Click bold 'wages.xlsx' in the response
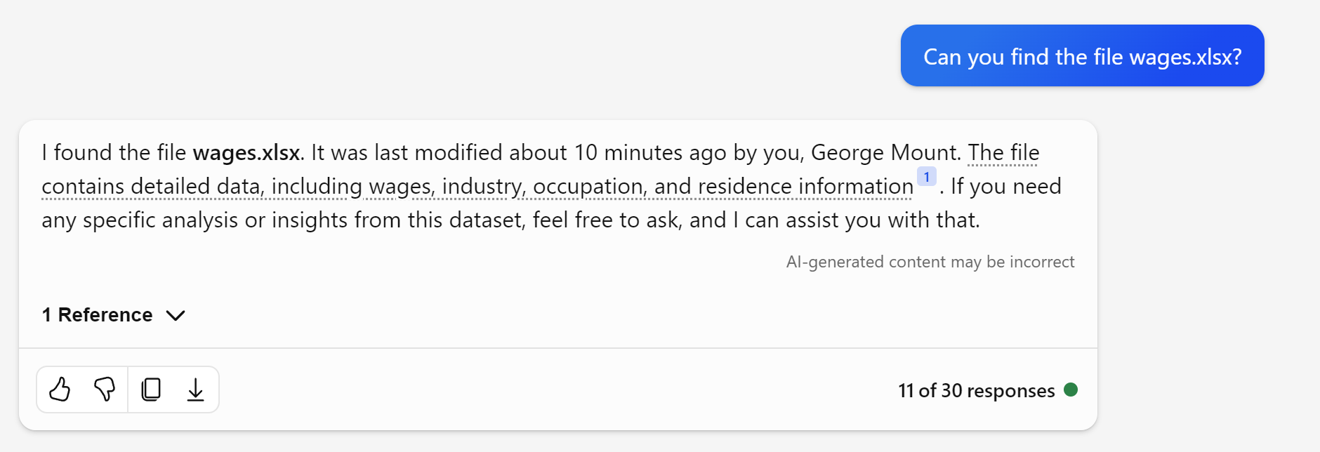The image size is (1320, 452). point(246,152)
